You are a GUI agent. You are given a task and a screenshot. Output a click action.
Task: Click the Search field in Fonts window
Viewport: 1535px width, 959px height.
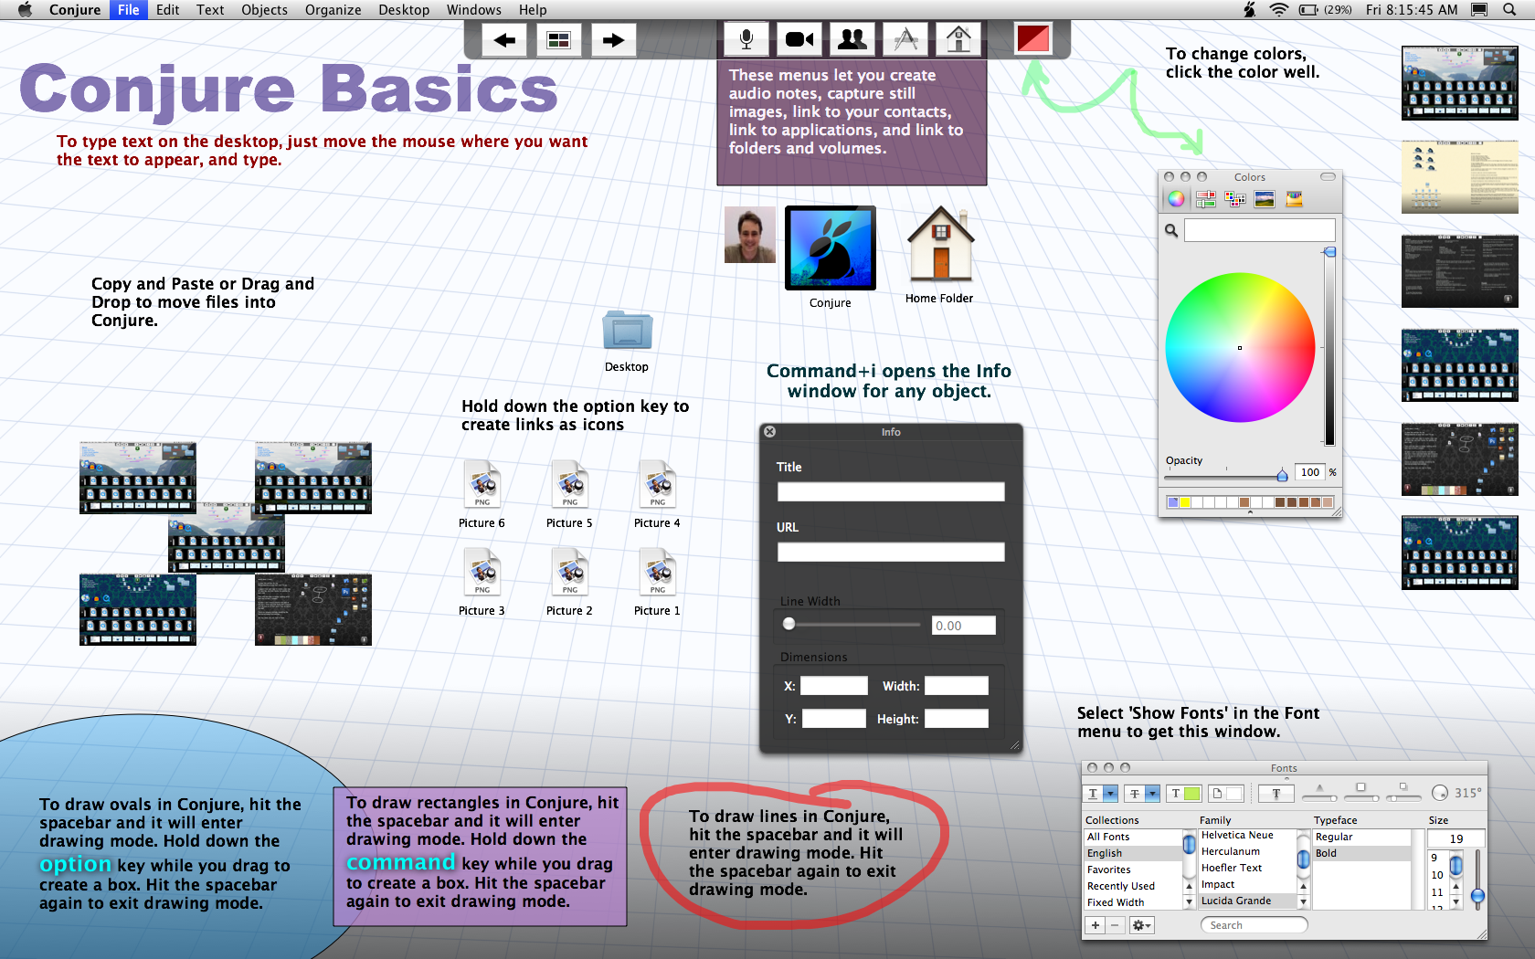click(x=1254, y=925)
